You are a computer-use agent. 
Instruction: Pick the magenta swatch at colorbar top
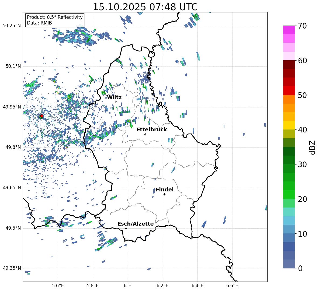click(x=289, y=30)
